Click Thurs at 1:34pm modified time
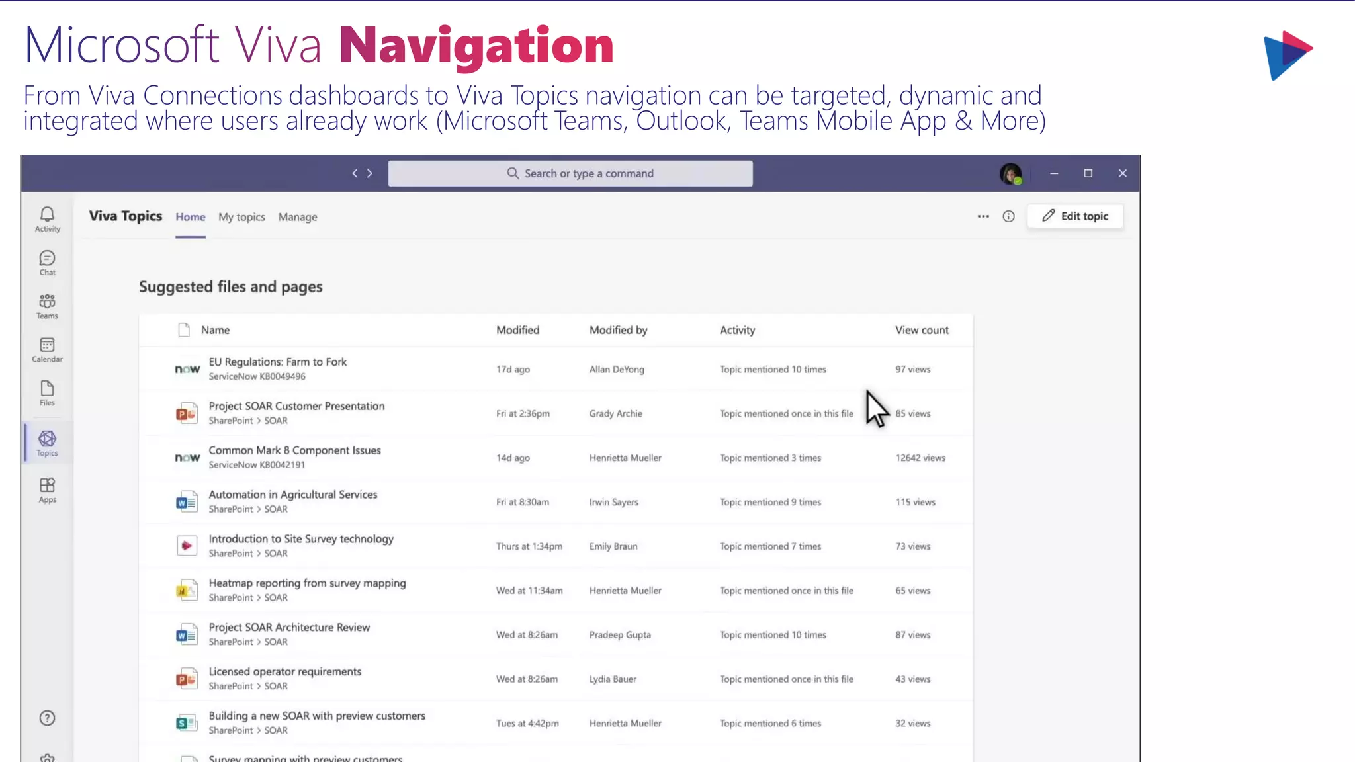 coord(529,546)
